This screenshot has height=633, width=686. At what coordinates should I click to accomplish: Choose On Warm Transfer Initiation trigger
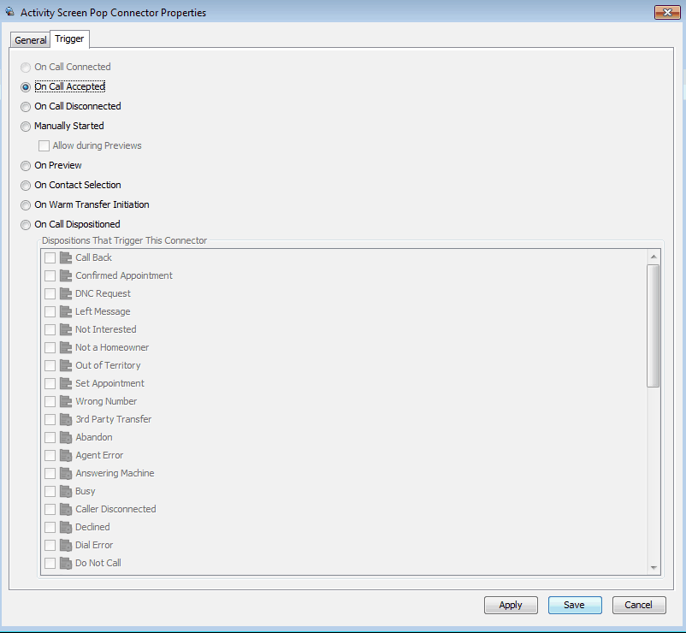(26, 205)
